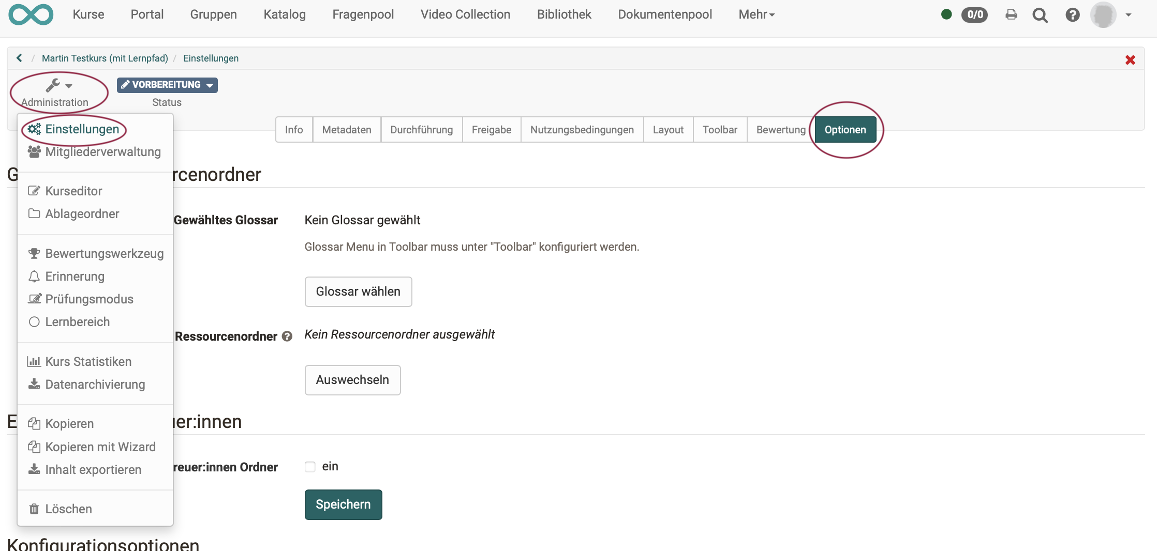Open Kurs Statistiken
The height and width of the screenshot is (551, 1157).
(x=88, y=361)
